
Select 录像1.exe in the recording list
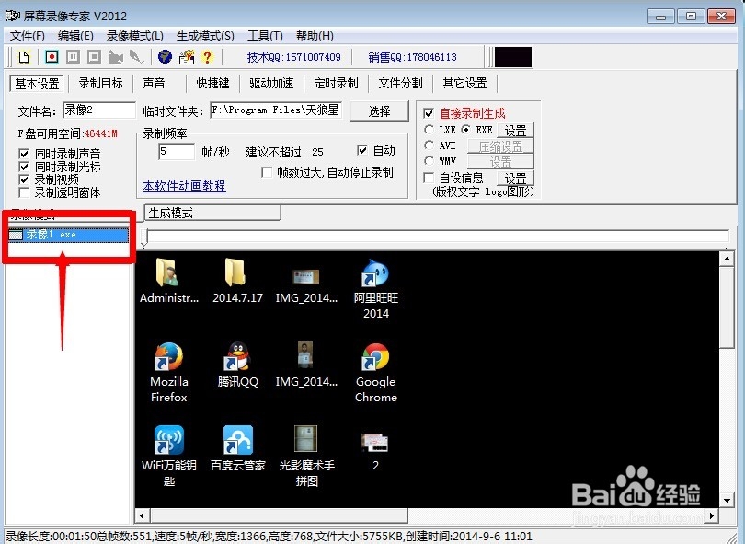click(68, 235)
